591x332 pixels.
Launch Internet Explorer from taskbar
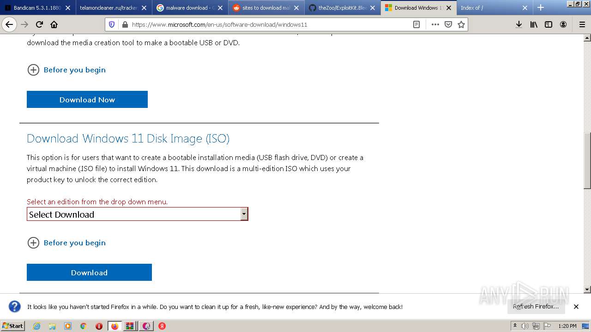37,326
